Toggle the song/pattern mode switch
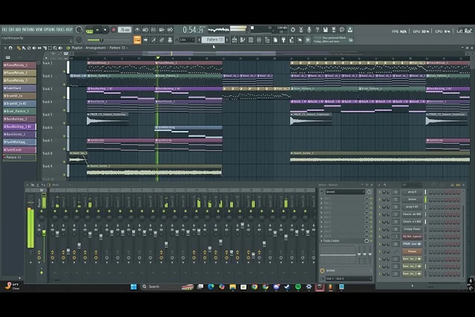Viewport: 475px width, 317px height. click(89, 30)
